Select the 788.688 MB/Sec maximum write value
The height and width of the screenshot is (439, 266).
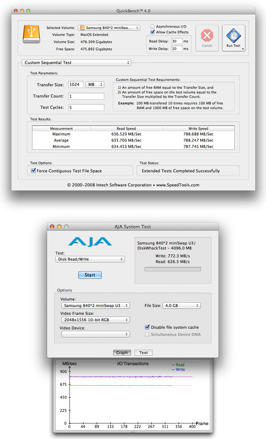(x=199, y=134)
